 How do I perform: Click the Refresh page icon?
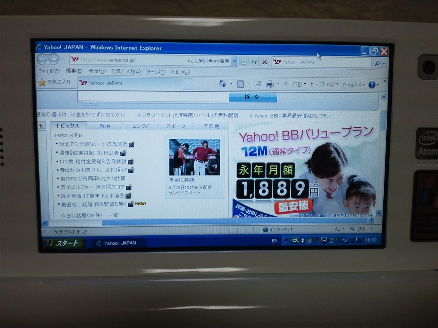[x=254, y=61]
